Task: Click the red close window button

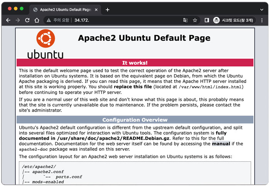Action: tap(10, 8)
